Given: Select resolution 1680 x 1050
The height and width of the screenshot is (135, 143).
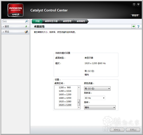Looking at the screenshot, I should click(65, 98).
